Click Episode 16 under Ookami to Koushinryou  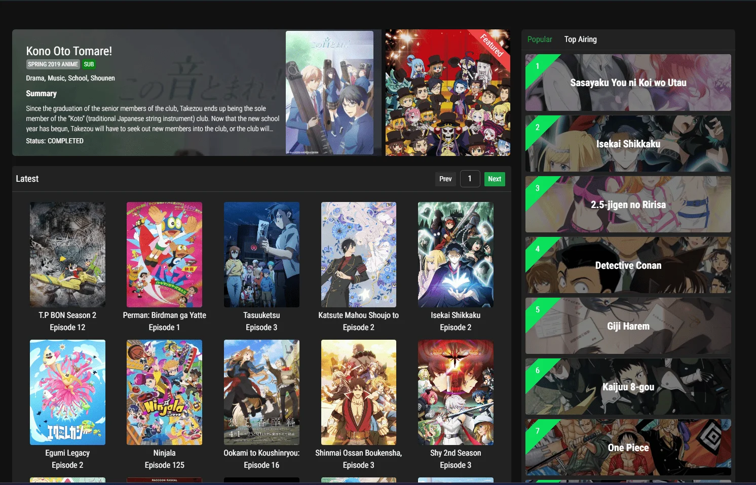[261, 465]
